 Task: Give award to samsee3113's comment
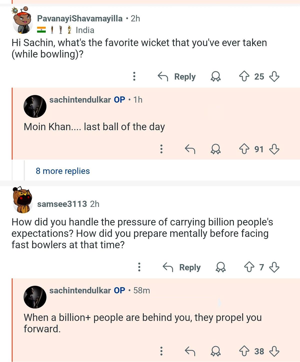[220, 267]
